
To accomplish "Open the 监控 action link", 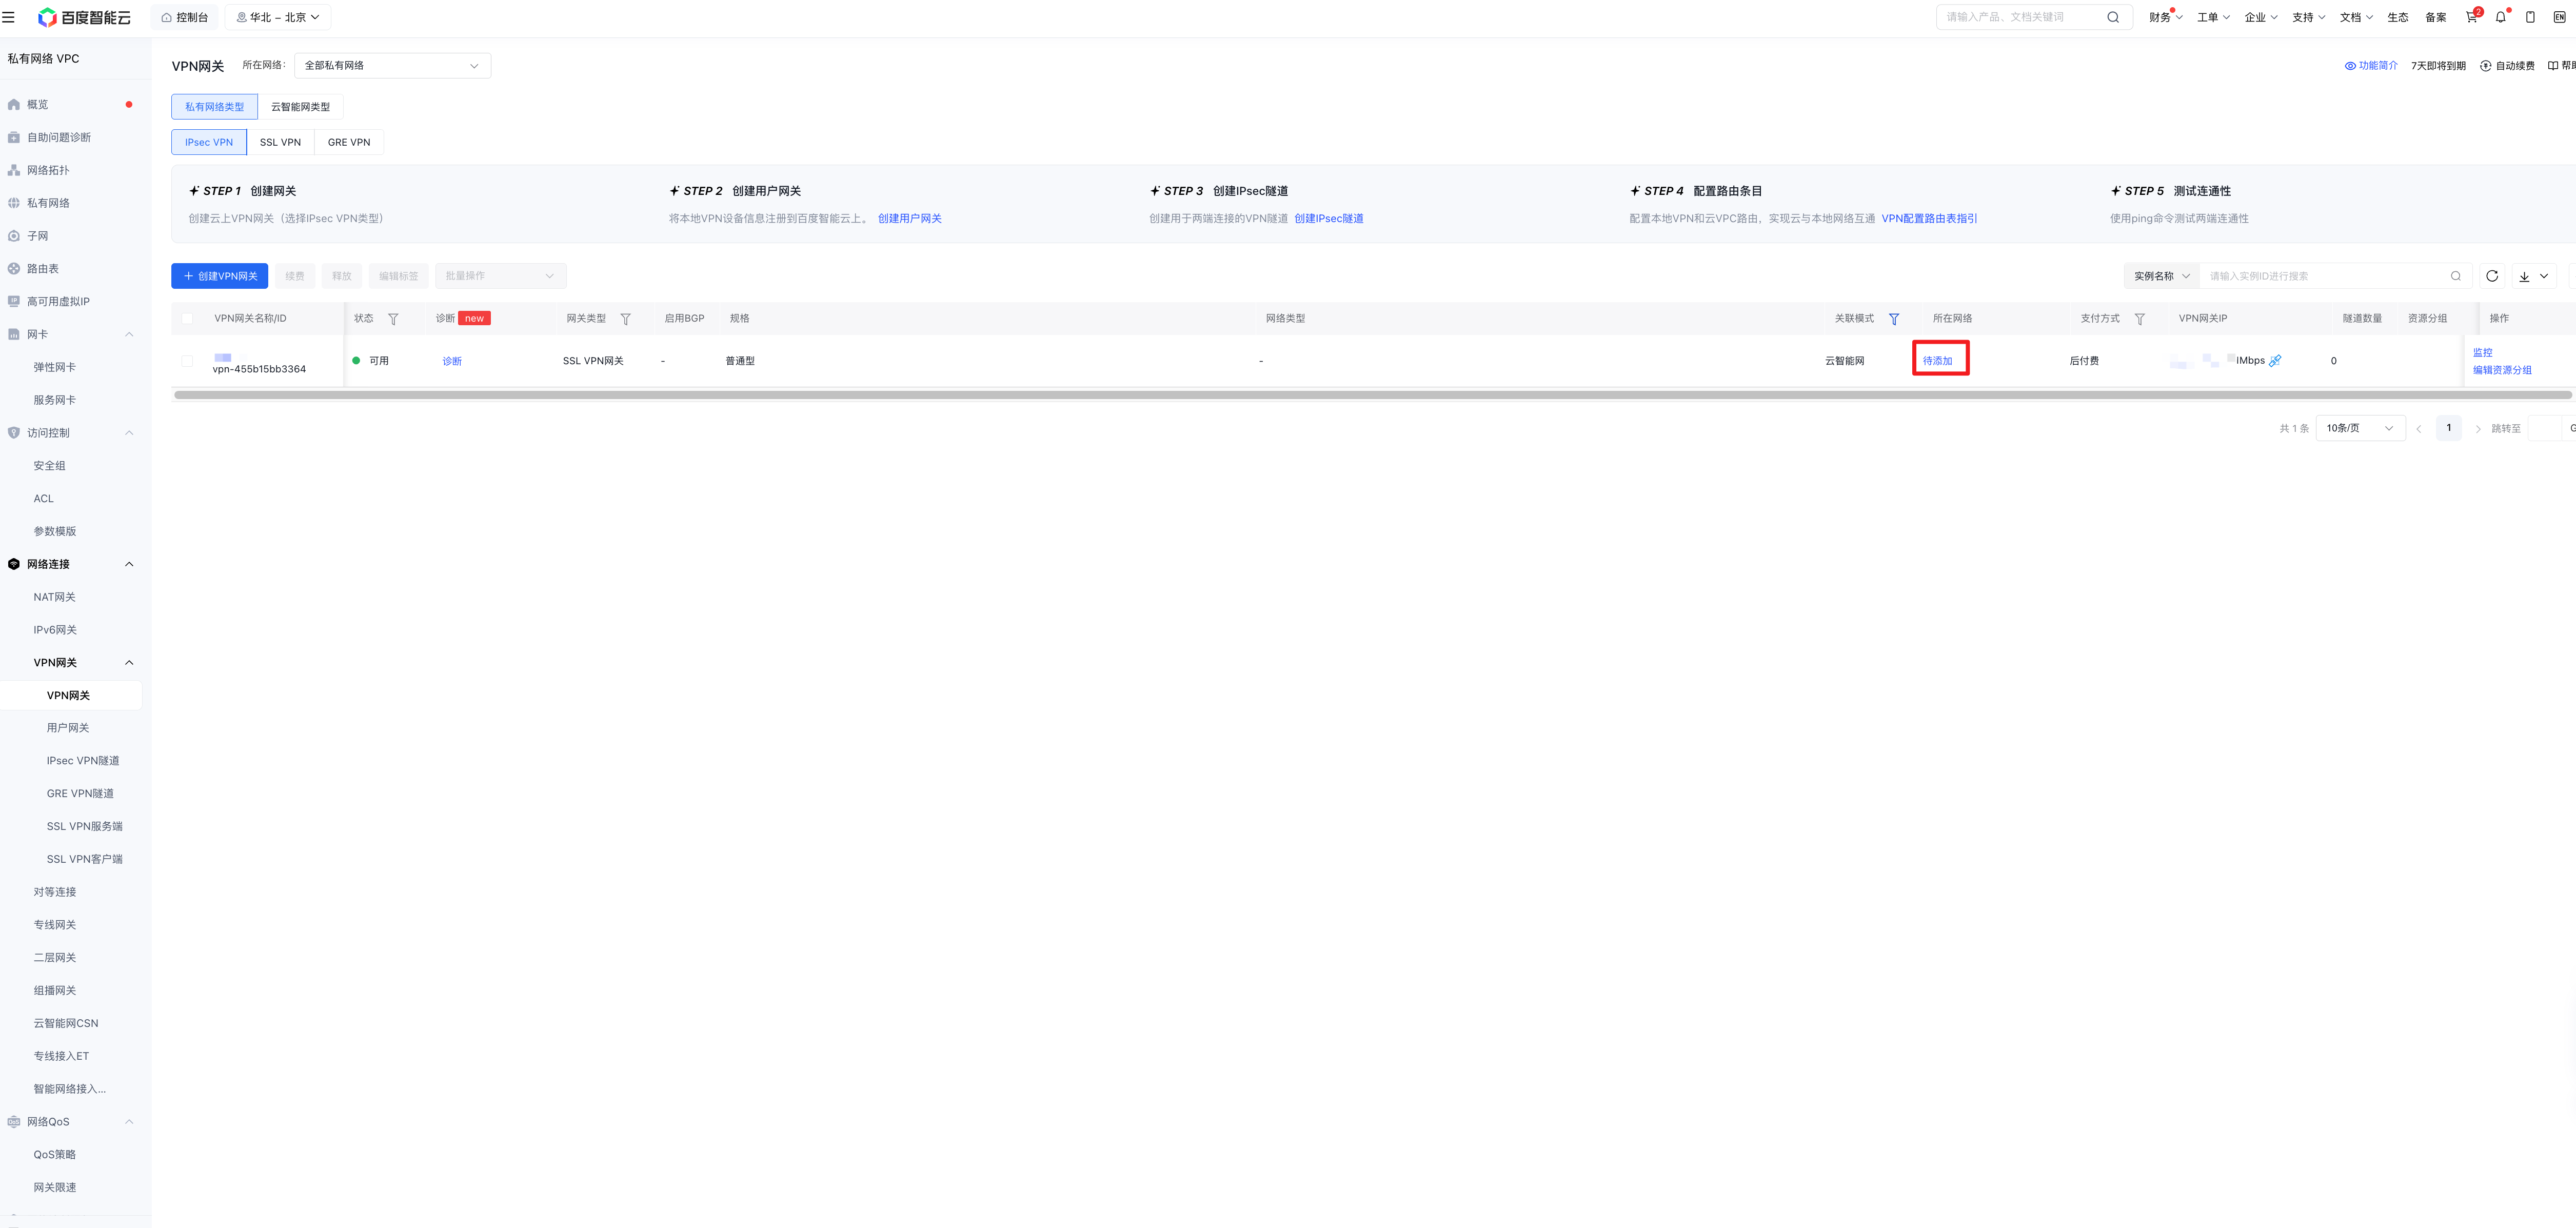I will (2482, 353).
